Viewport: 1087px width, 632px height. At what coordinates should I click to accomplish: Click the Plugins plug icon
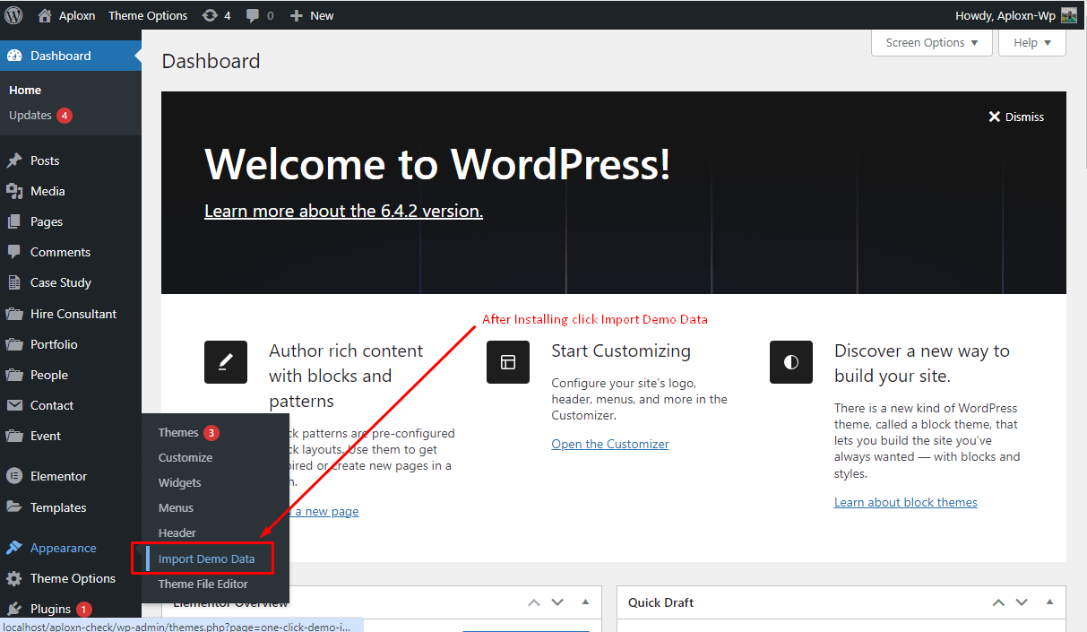(x=14, y=609)
